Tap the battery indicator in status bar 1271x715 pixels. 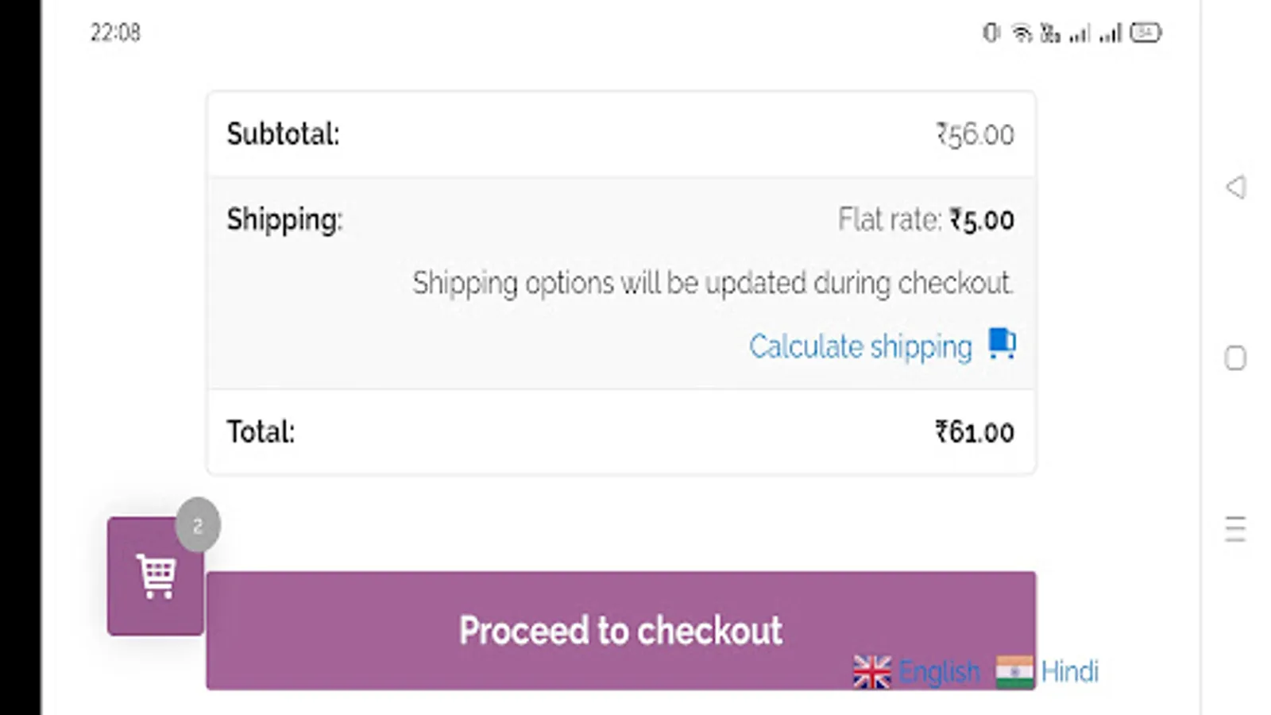click(x=1145, y=33)
